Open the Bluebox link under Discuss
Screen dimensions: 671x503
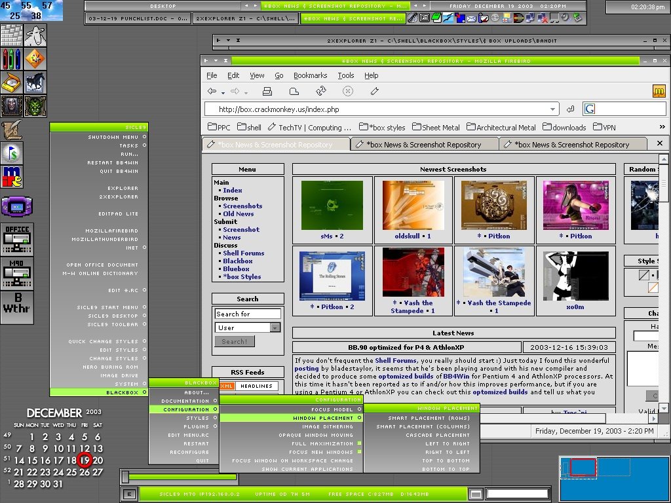[236, 269]
